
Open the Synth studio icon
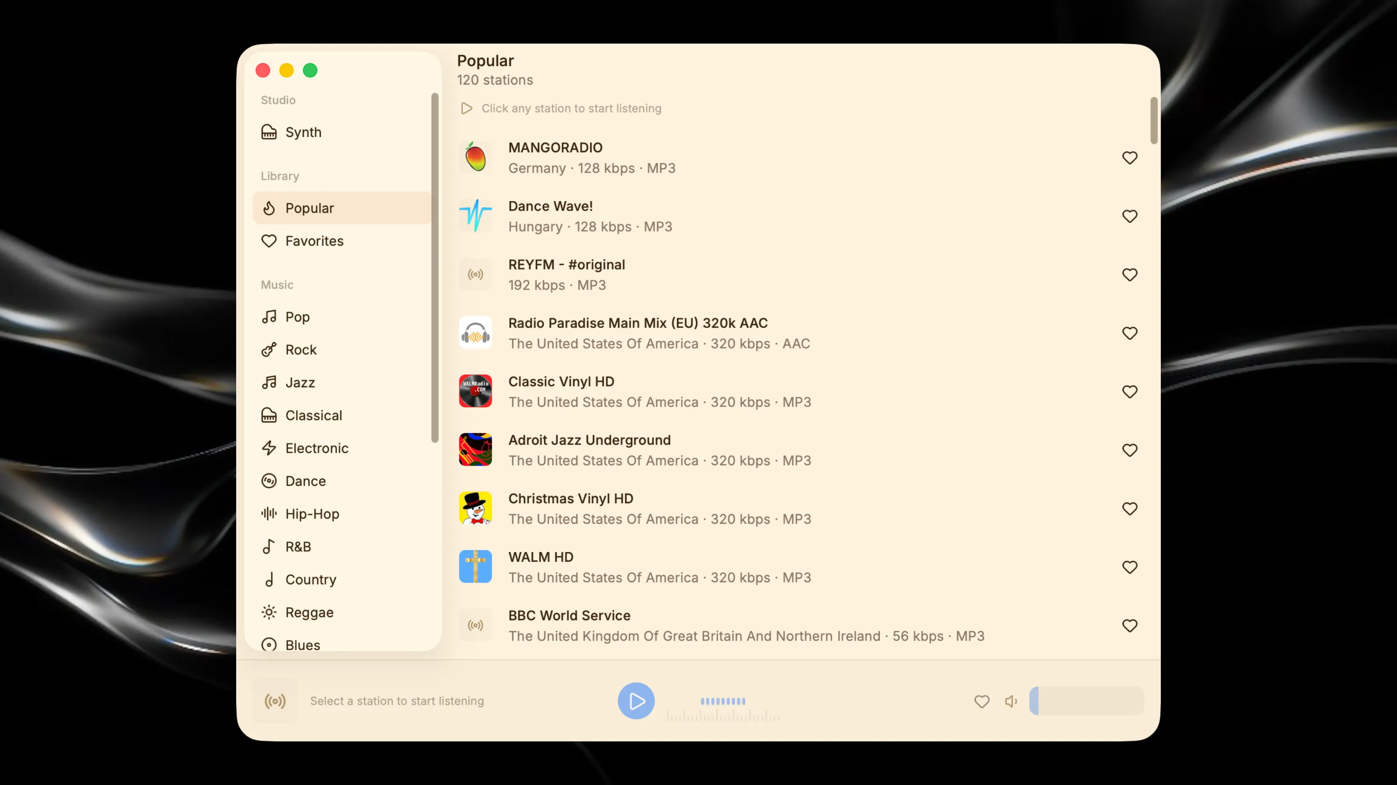[x=269, y=132]
